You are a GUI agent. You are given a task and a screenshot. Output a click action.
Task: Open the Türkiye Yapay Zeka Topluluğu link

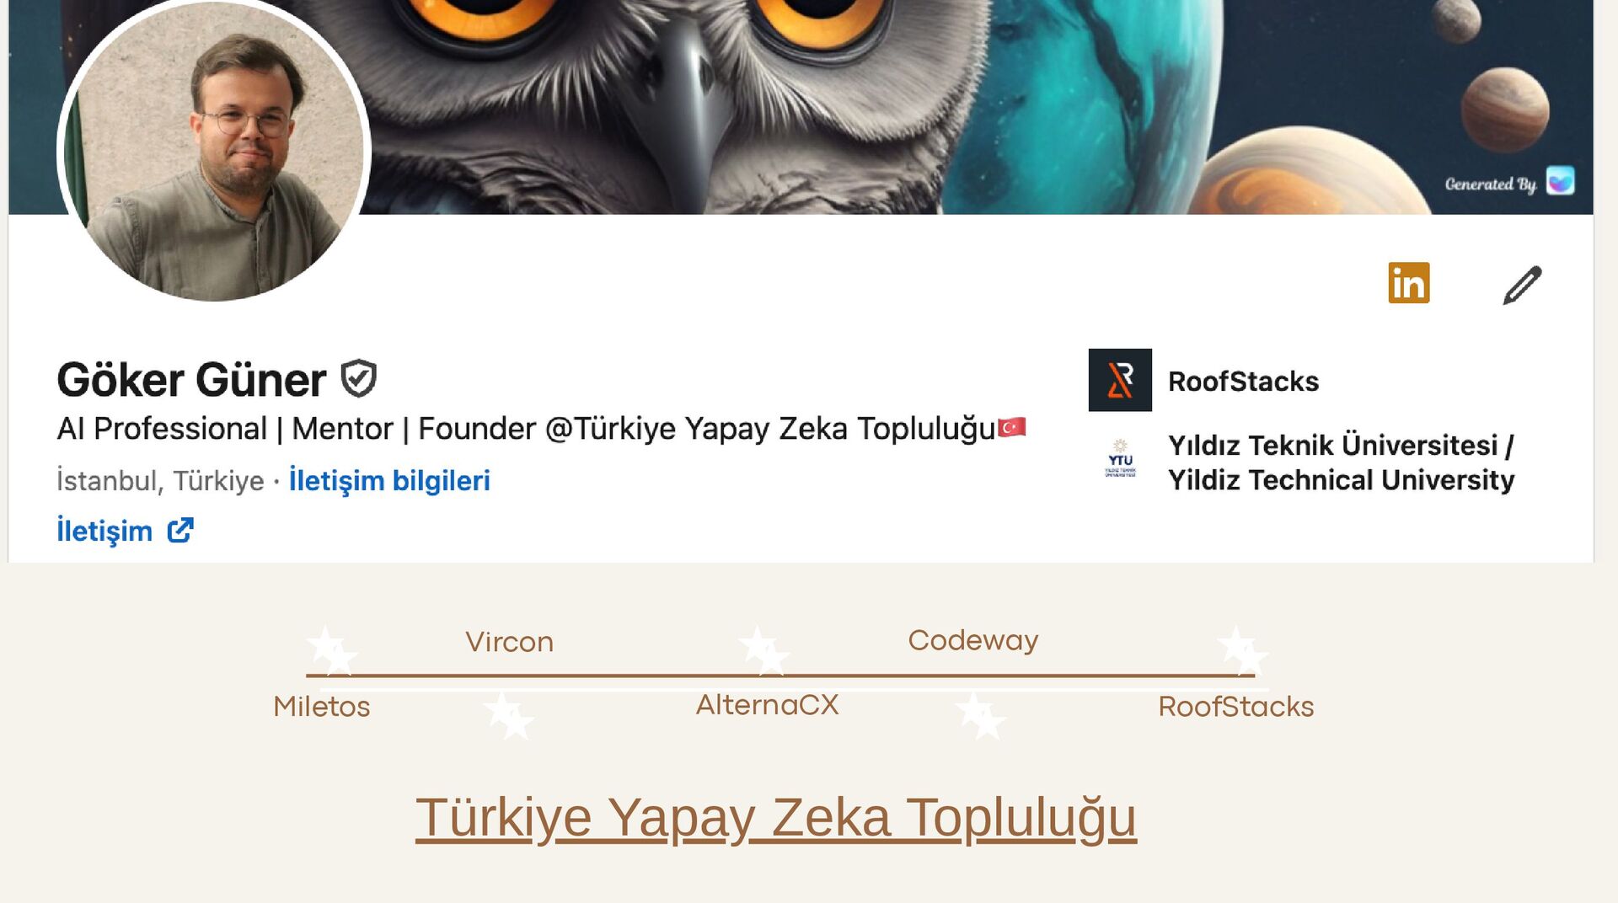coord(776,817)
